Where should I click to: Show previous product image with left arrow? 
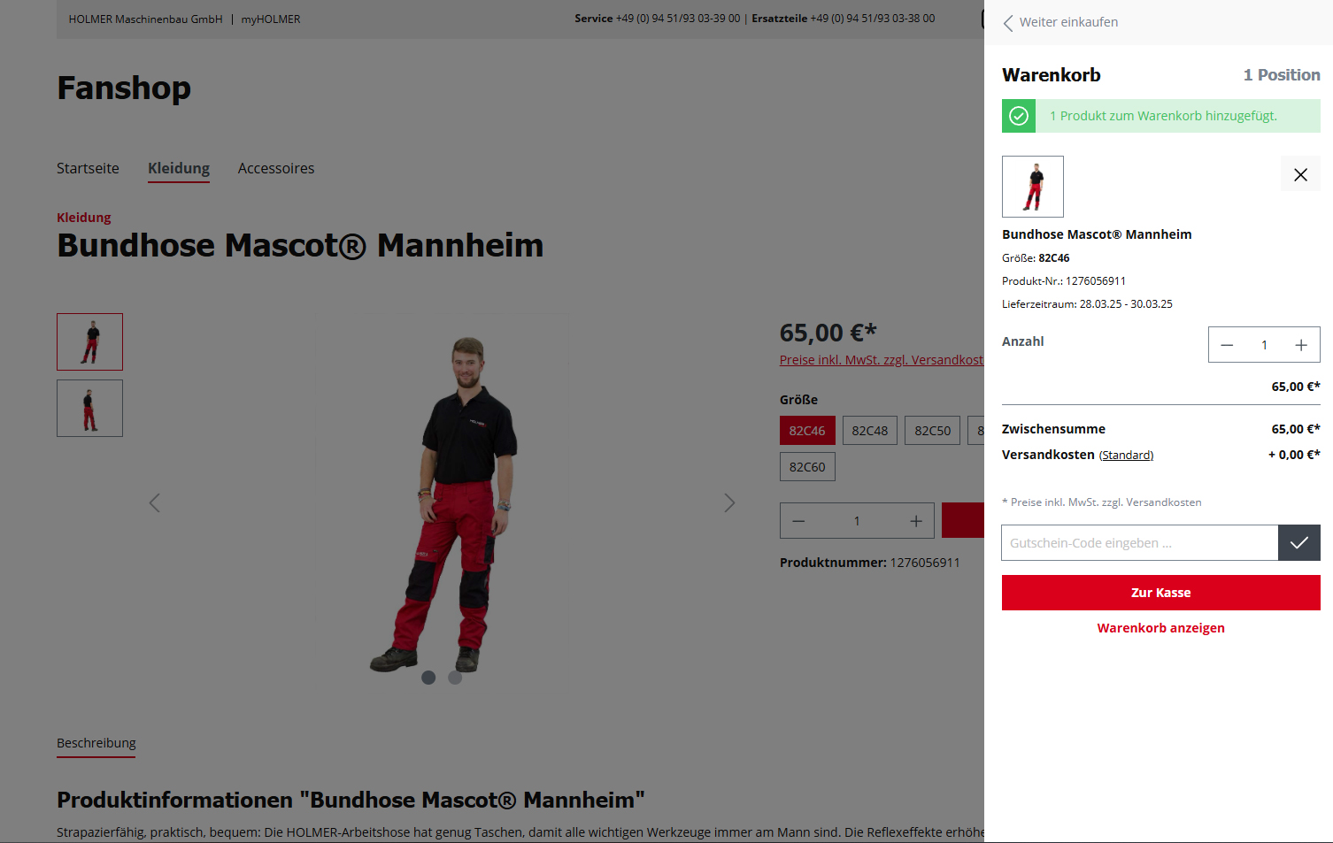point(155,503)
